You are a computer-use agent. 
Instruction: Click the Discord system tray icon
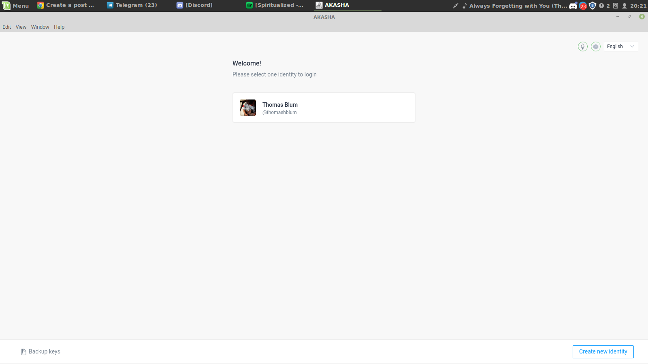pyautogui.click(x=573, y=6)
